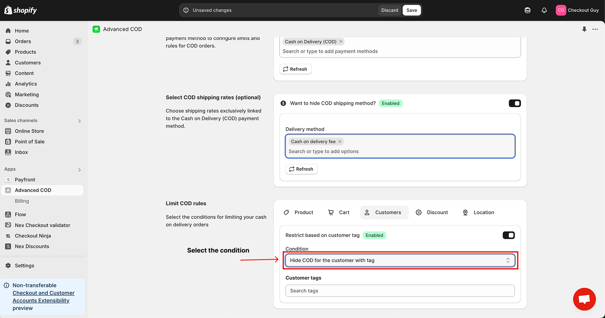
Task: Open the Condition dropdown
Action: coord(400,261)
